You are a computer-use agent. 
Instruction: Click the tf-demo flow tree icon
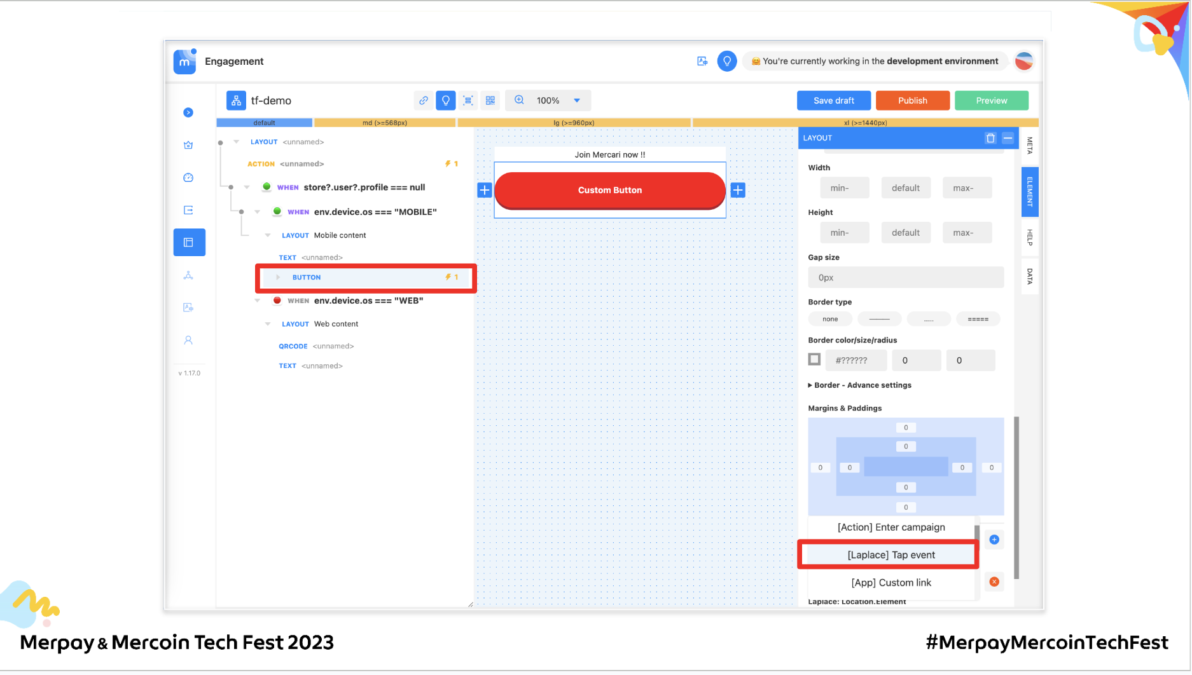point(236,100)
